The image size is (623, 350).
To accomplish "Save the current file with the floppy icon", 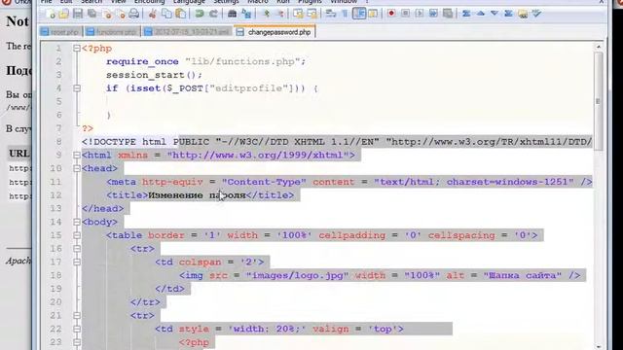I will pyautogui.click(x=78, y=14).
